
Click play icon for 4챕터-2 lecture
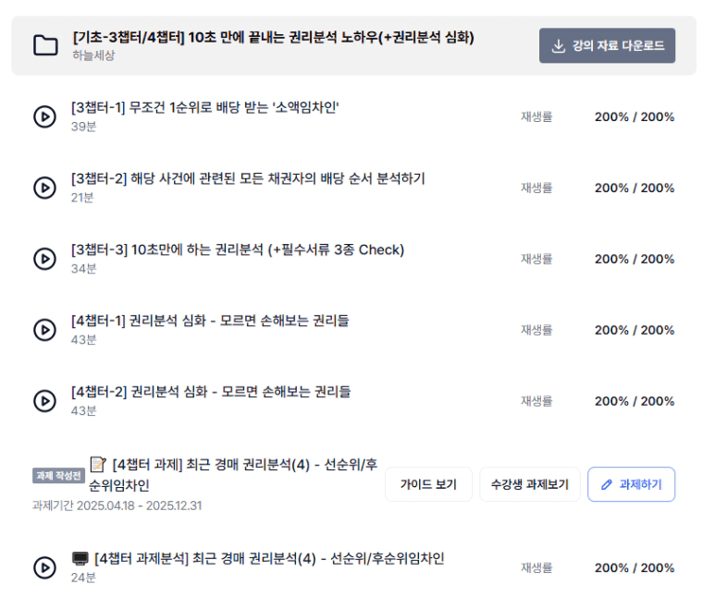point(44,401)
